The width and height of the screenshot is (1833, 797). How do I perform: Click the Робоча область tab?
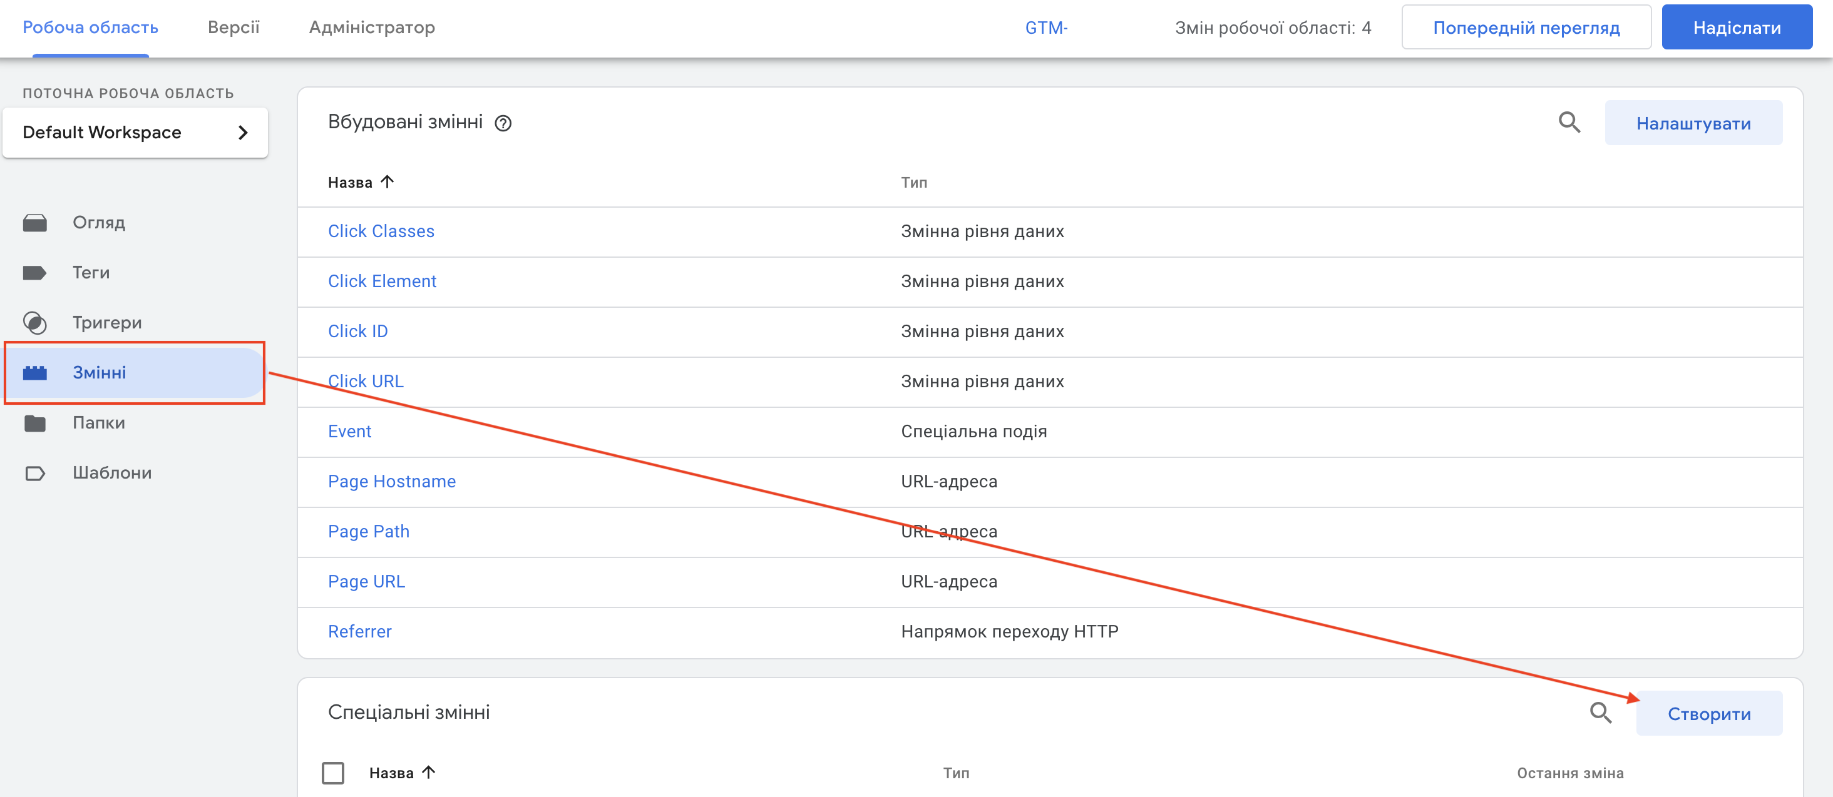pos(91,26)
